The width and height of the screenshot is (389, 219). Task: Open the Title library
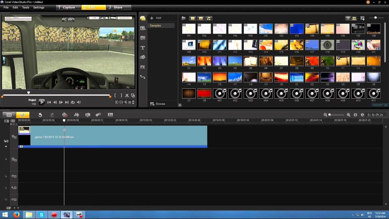[143, 48]
